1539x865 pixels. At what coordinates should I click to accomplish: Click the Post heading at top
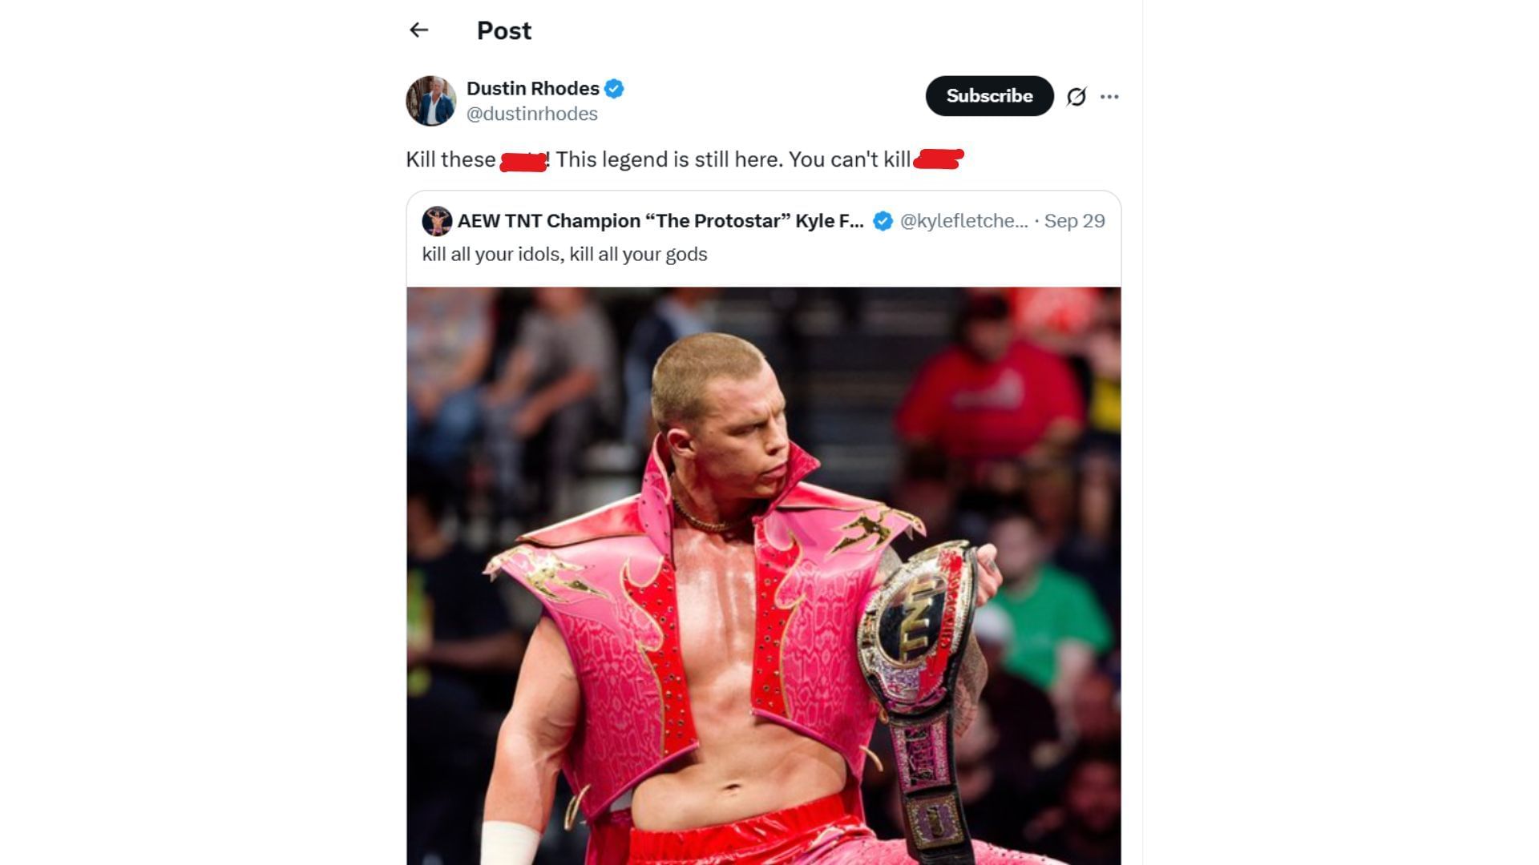click(503, 30)
